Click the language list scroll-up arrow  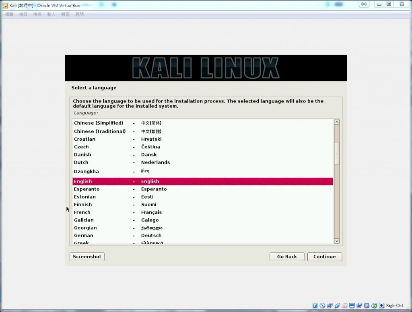pyautogui.click(x=337, y=122)
